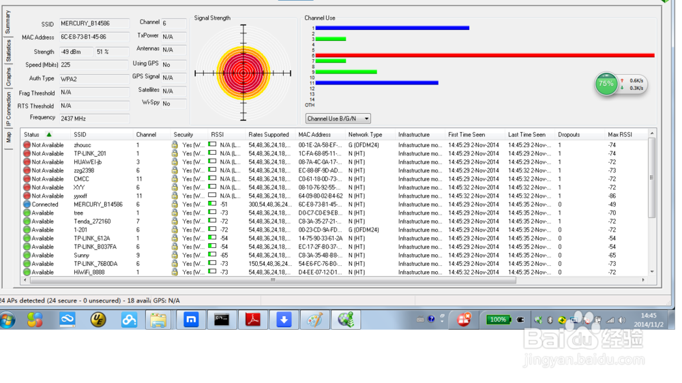This screenshot has width=682, height=383.
Task: Click the green channel 9 usage bar
Action: [346, 72]
